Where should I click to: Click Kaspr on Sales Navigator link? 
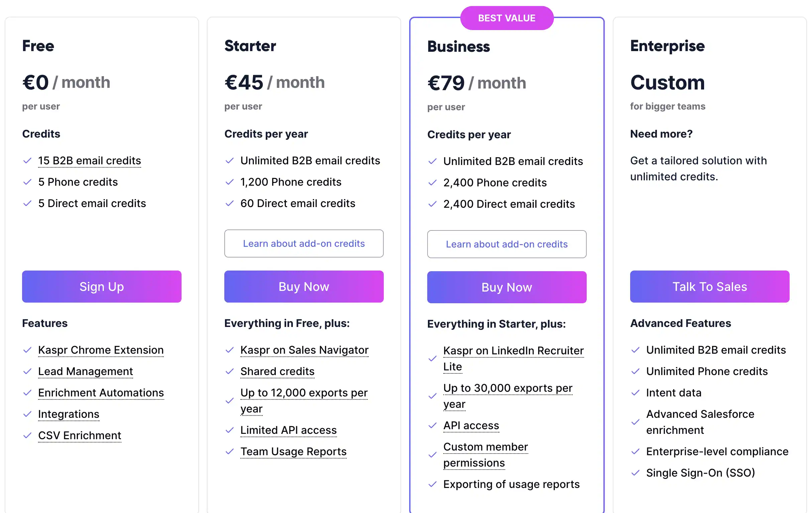(x=304, y=350)
